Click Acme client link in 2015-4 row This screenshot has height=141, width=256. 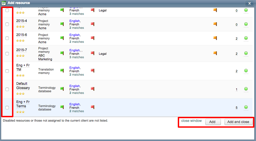pyautogui.click(x=42, y=28)
